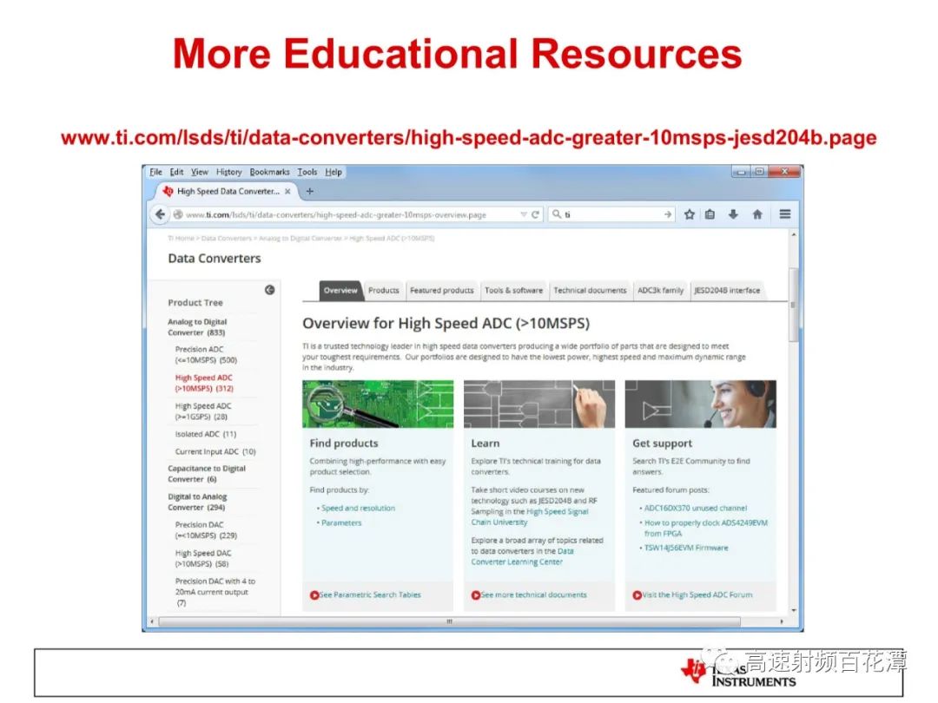Reload the page with the refresh icon

535,214
